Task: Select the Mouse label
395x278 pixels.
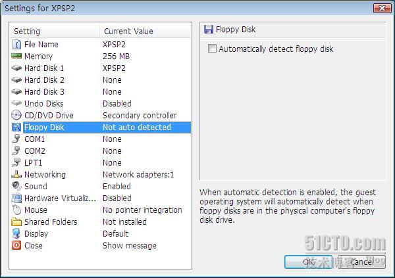Action: pyautogui.click(x=36, y=210)
